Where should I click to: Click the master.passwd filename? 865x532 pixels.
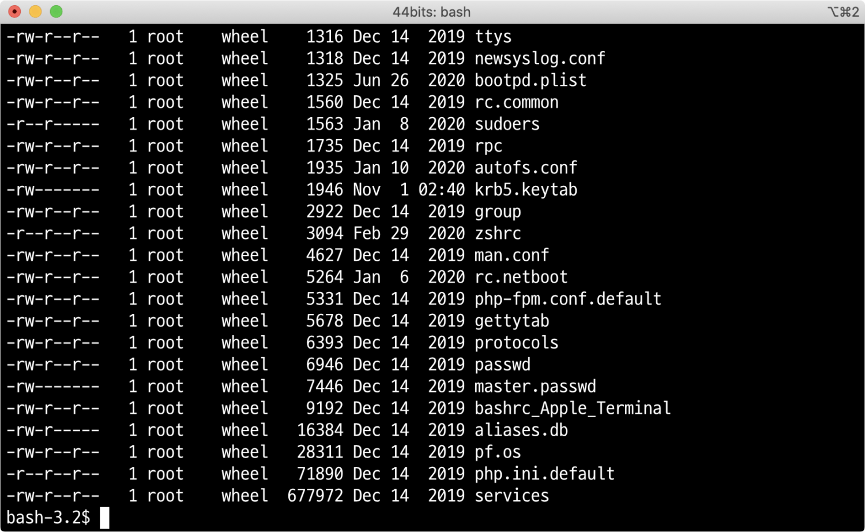pos(535,387)
